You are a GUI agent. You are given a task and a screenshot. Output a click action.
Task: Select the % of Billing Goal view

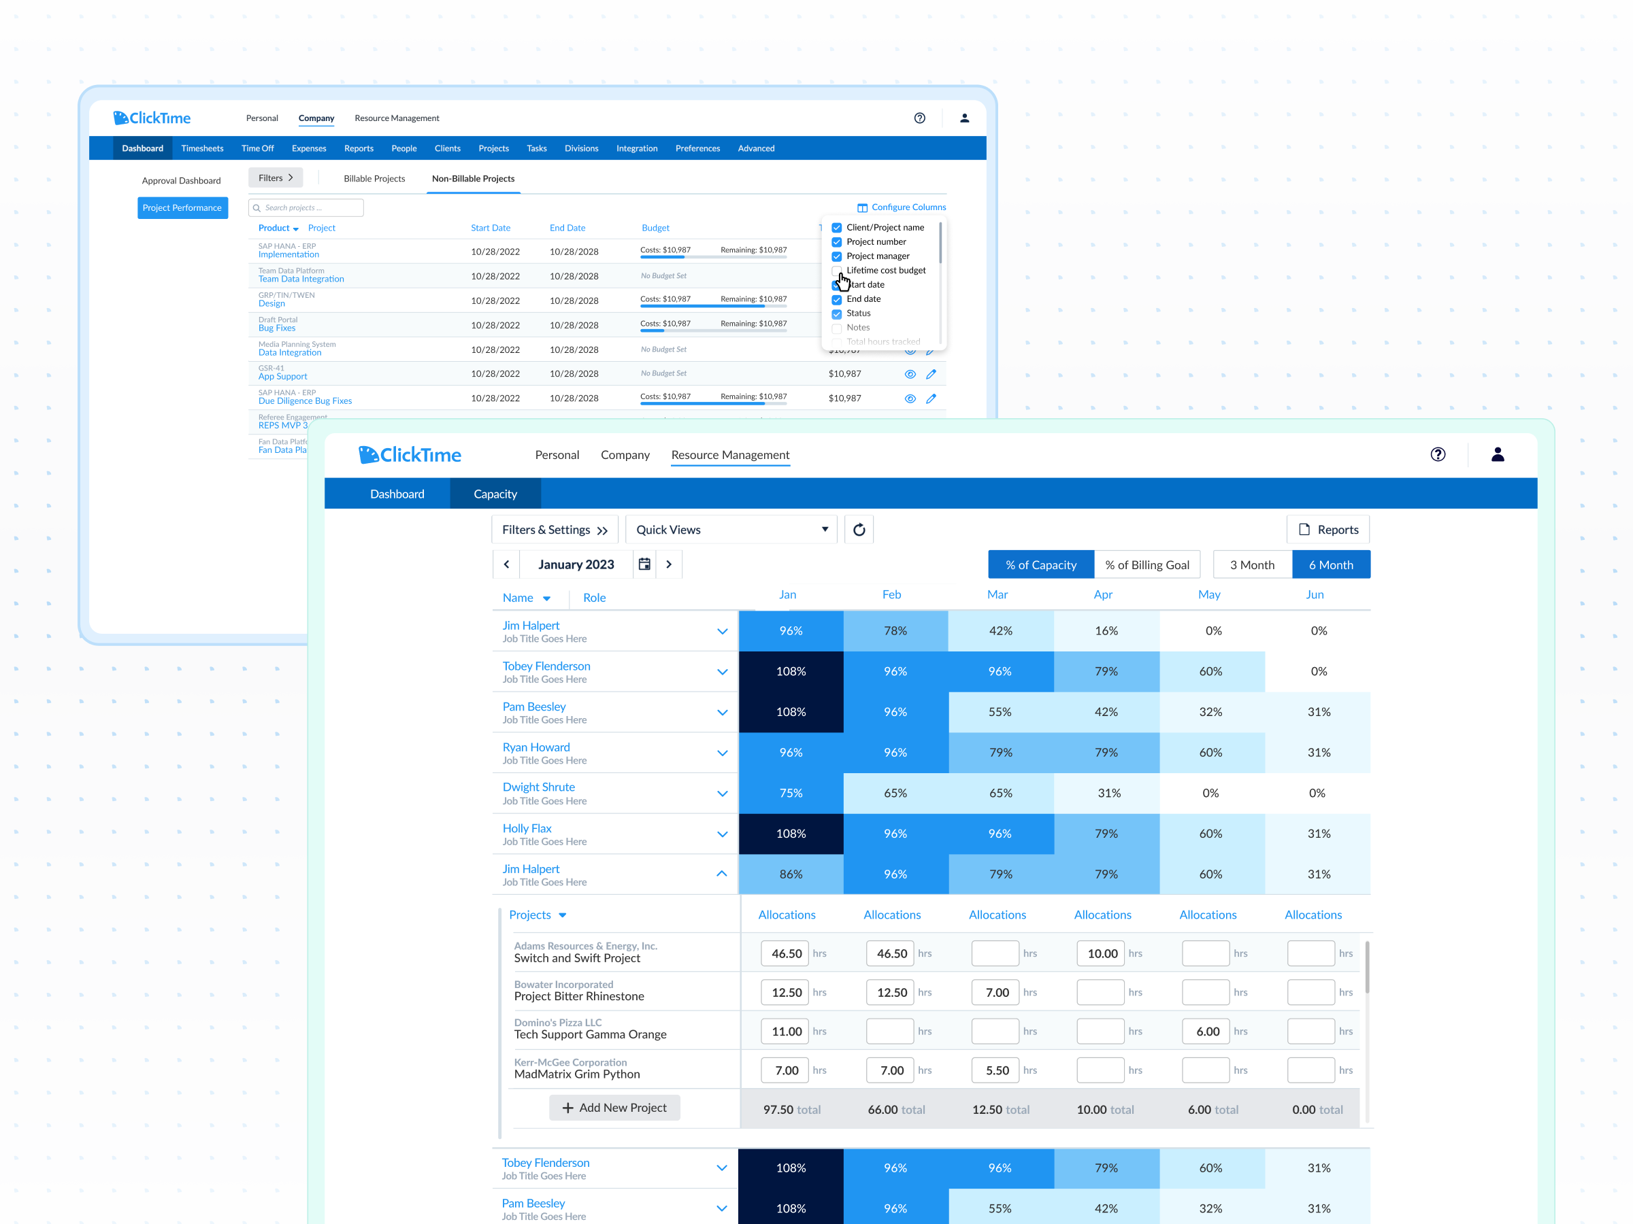(1147, 565)
